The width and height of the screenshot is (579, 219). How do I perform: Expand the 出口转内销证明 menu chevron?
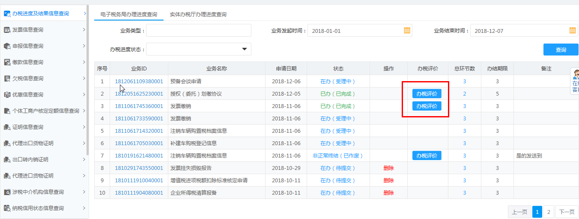point(84,159)
